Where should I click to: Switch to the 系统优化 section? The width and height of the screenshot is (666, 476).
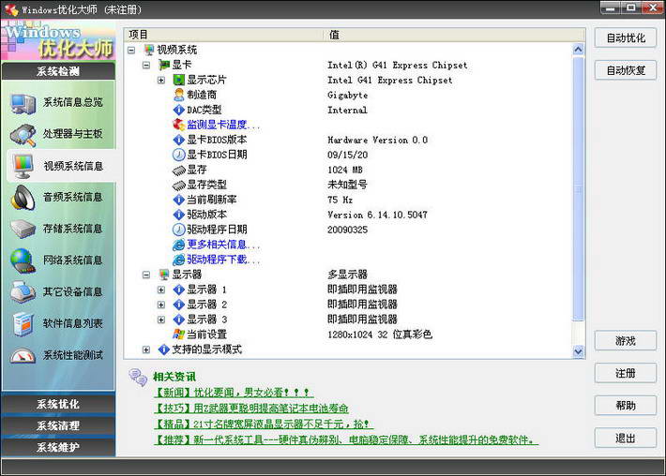(58, 404)
